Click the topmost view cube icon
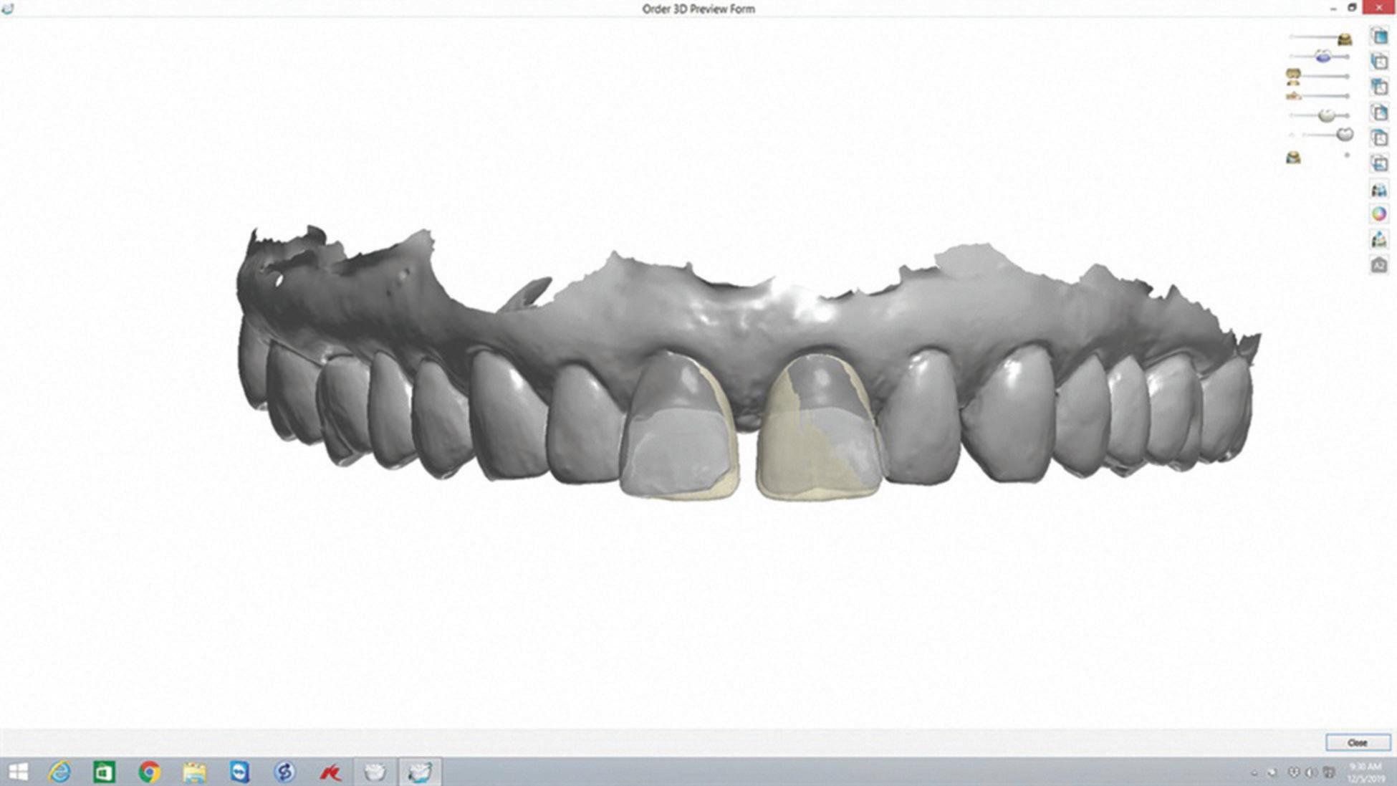Image resolution: width=1397 pixels, height=786 pixels. tap(1378, 36)
